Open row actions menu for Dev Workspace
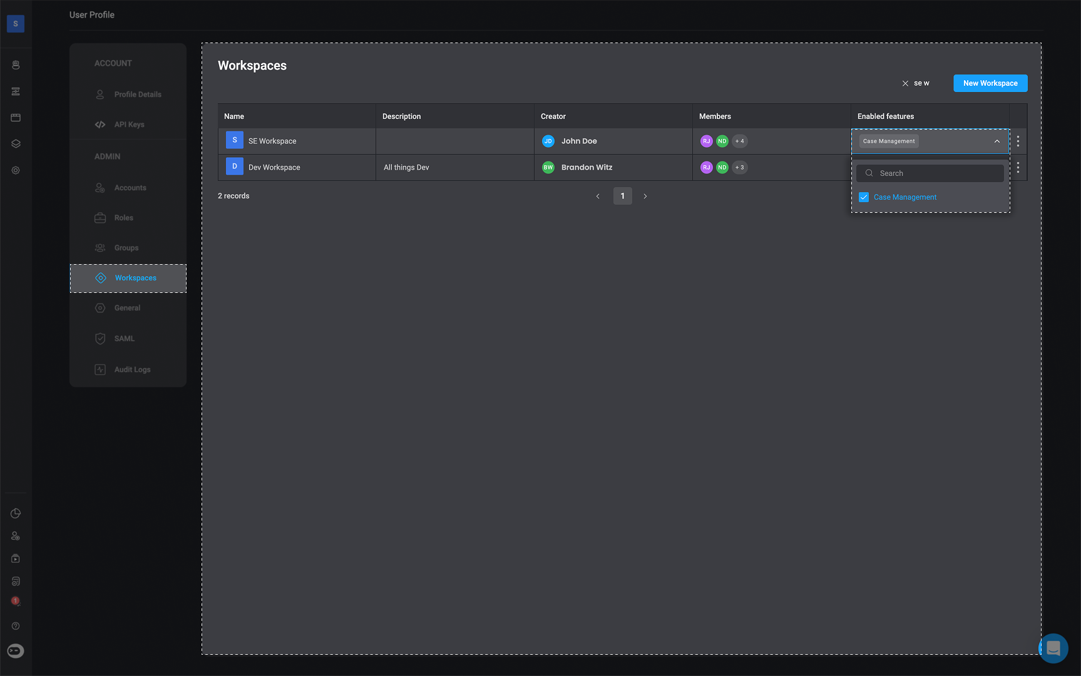Image resolution: width=1081 pixels, height=676 pixels. [1018, 167]
